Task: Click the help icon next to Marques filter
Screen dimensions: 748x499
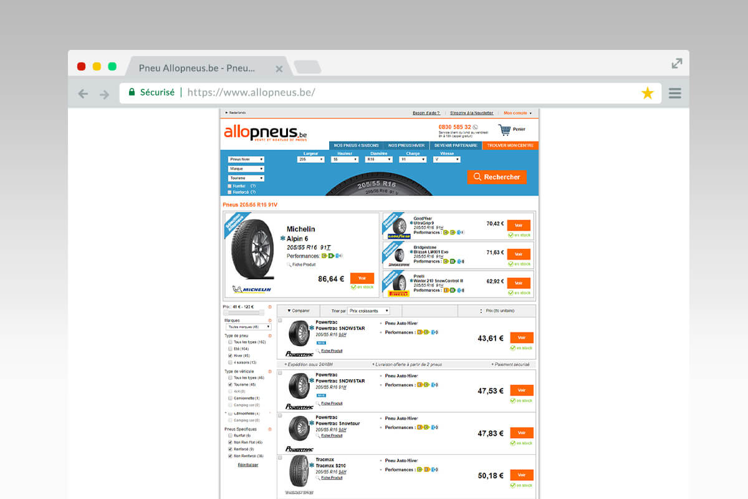Action: (x=270, y=321)
